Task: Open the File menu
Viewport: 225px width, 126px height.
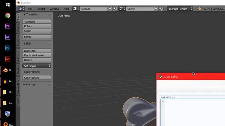Action: (30, 9)
